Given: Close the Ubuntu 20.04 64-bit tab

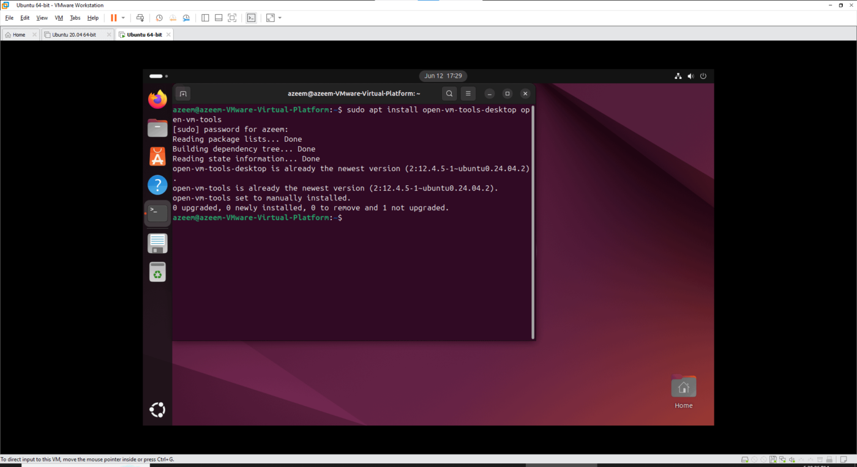Looking at the screenshot, I should coord(109,35).
